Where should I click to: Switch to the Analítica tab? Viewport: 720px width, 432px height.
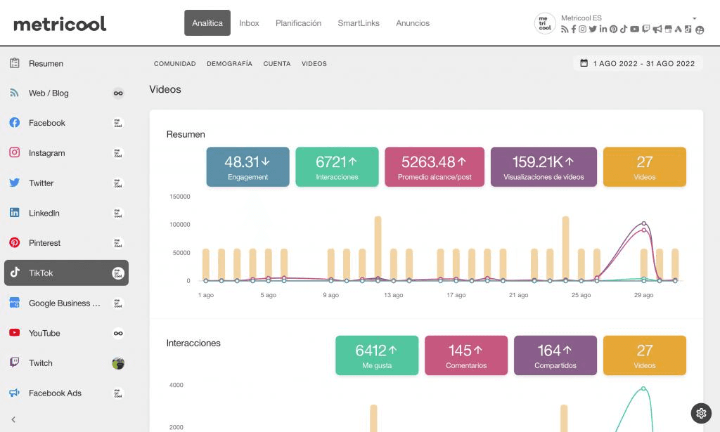point(207,23)
